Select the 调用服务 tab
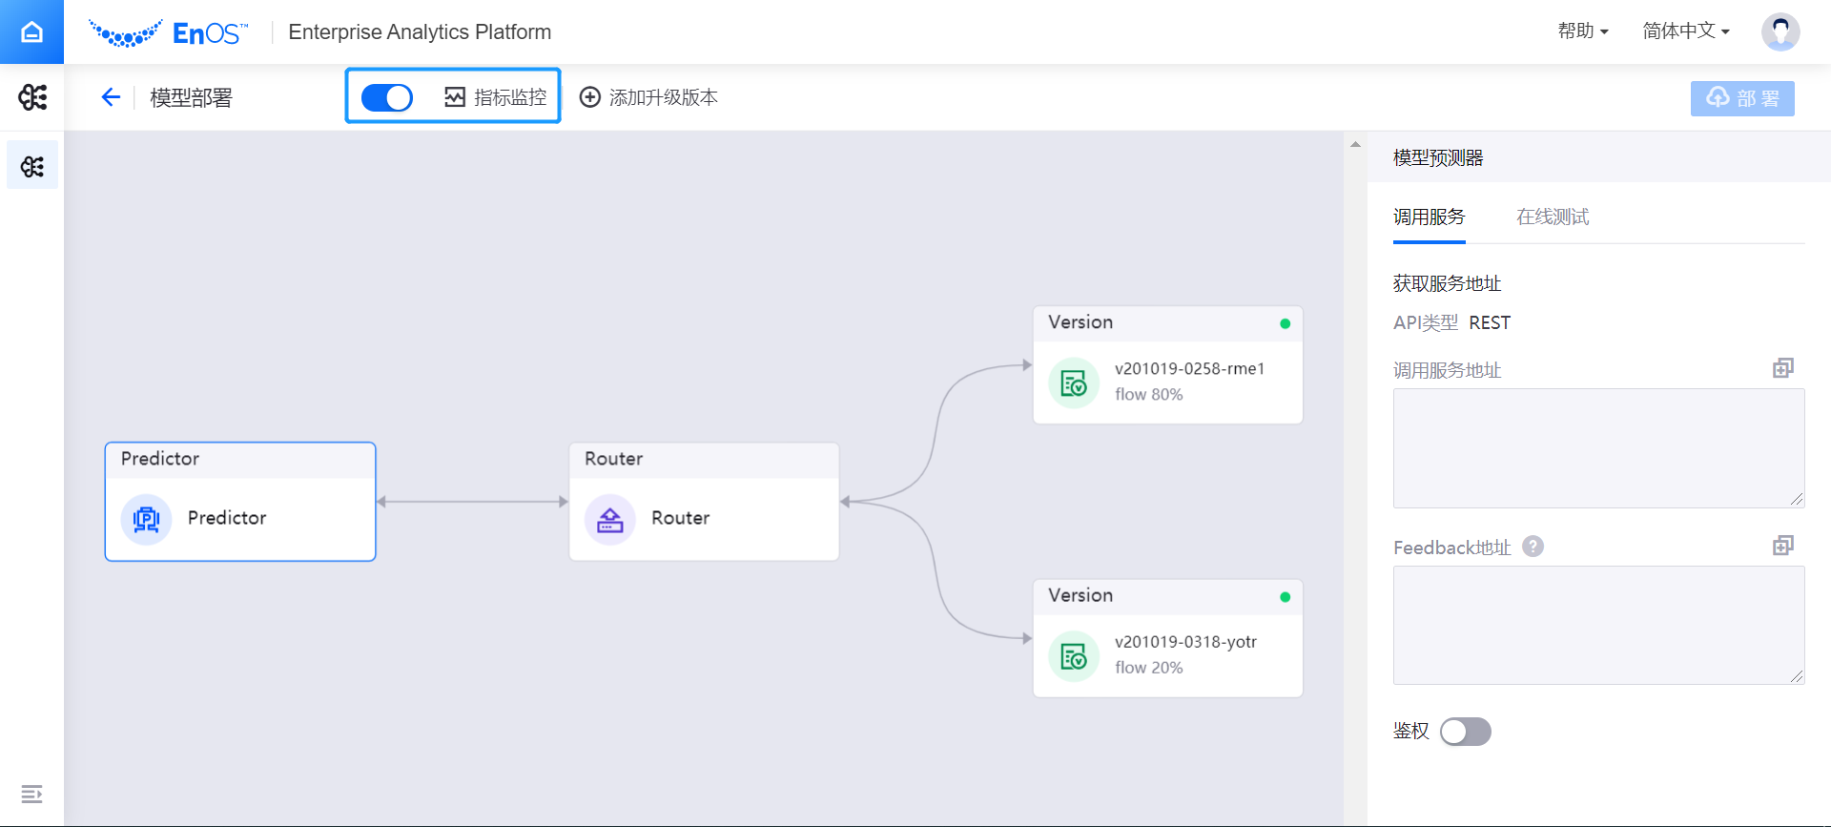The image size is (1831, 827). [x=1429, y=217]
